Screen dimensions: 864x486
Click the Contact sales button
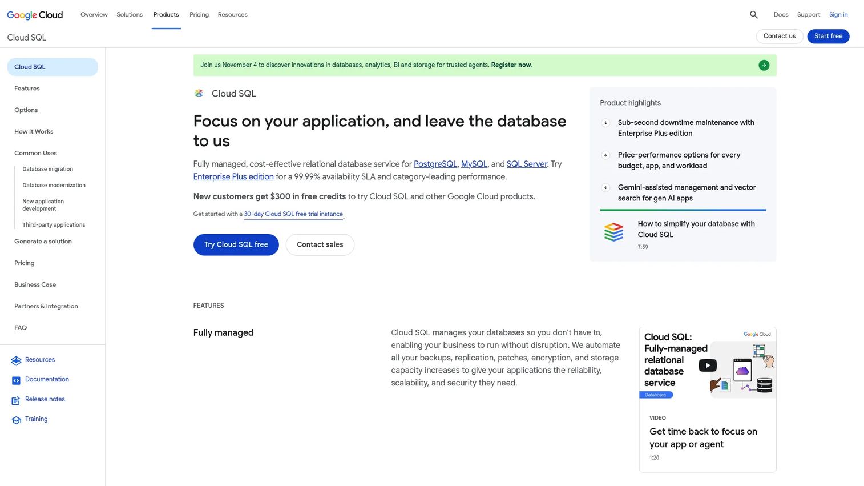tap(320, 244)
